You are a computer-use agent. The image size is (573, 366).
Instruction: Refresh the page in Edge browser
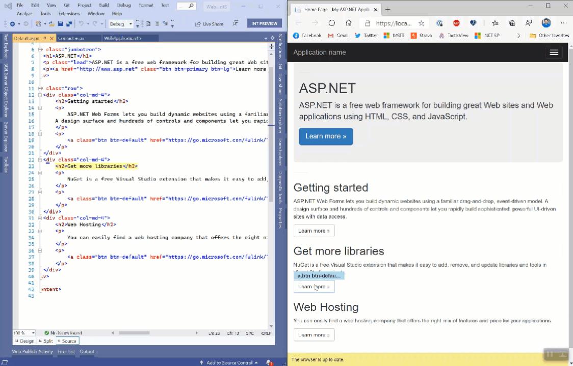(x=331, y=23)
